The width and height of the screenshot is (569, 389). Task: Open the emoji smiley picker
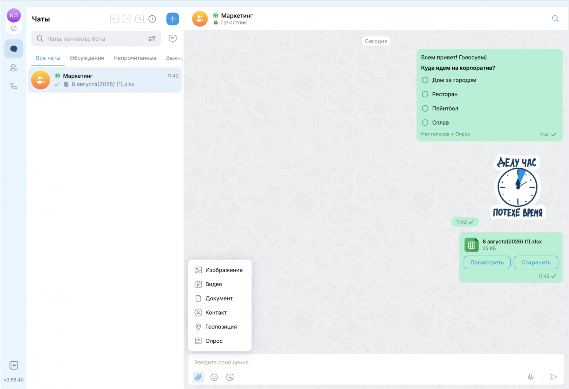[214, 377]
